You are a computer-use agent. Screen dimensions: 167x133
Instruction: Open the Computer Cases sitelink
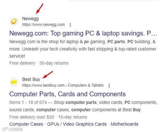pos(26,124)
